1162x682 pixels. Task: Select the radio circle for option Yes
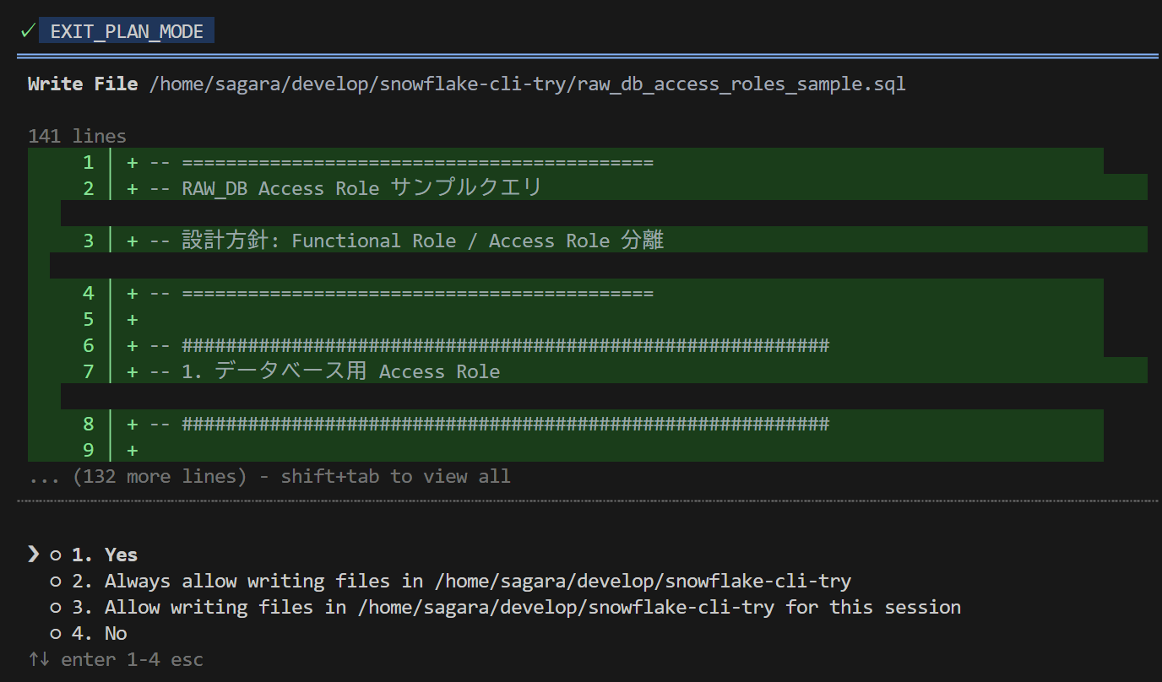click(x=56, y=555)
